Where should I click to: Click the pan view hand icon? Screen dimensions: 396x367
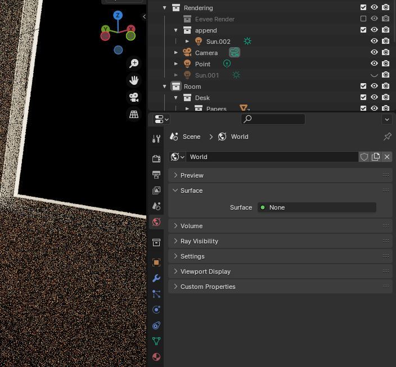pos(134,80)
